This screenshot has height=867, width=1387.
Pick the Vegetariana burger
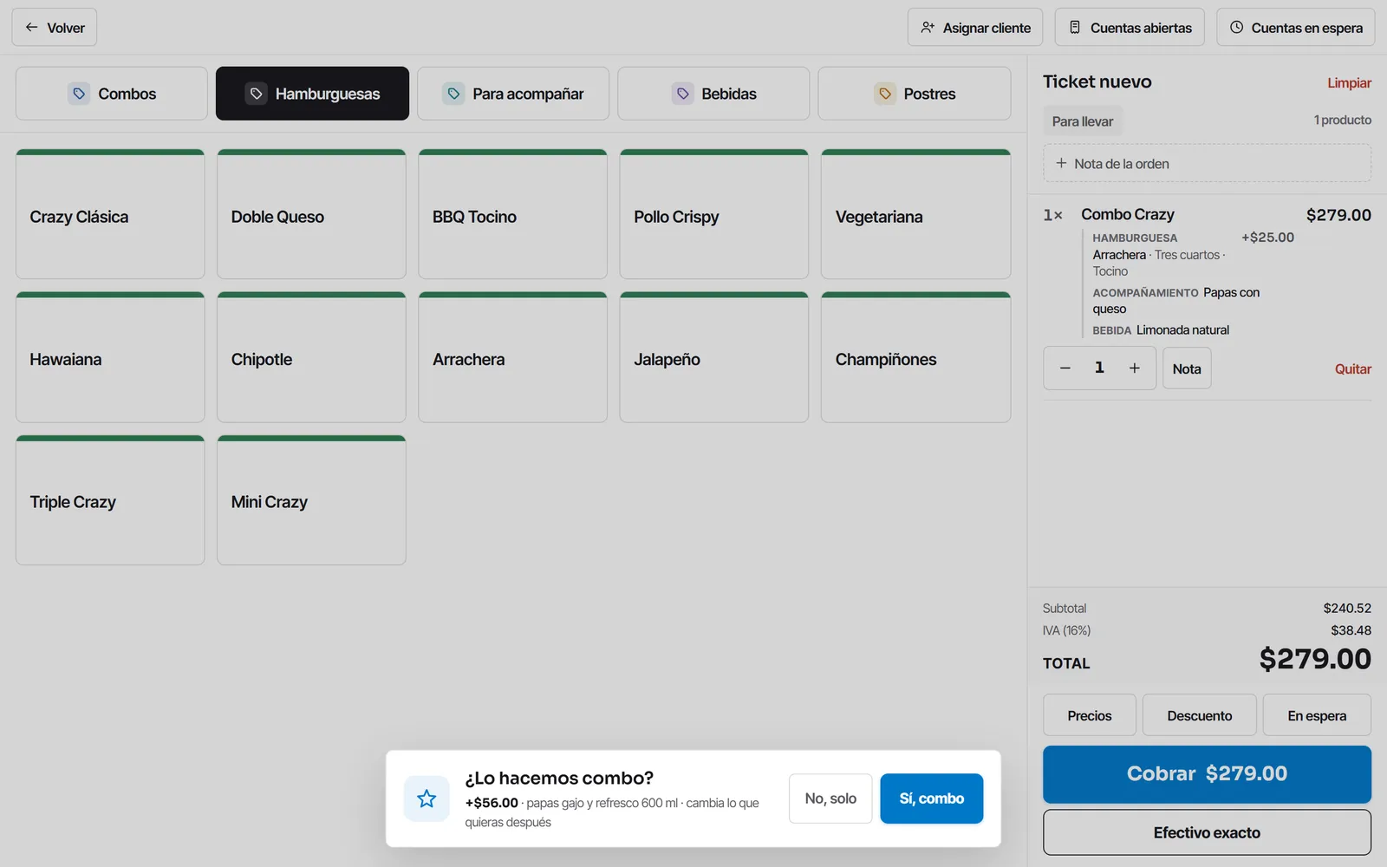tap(915, 214)
